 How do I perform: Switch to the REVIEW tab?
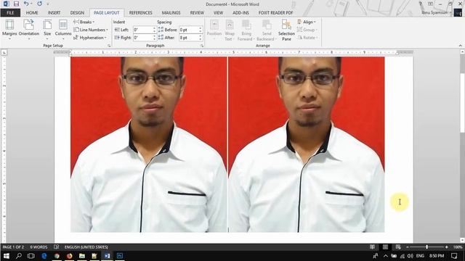(x=197, y=13)
